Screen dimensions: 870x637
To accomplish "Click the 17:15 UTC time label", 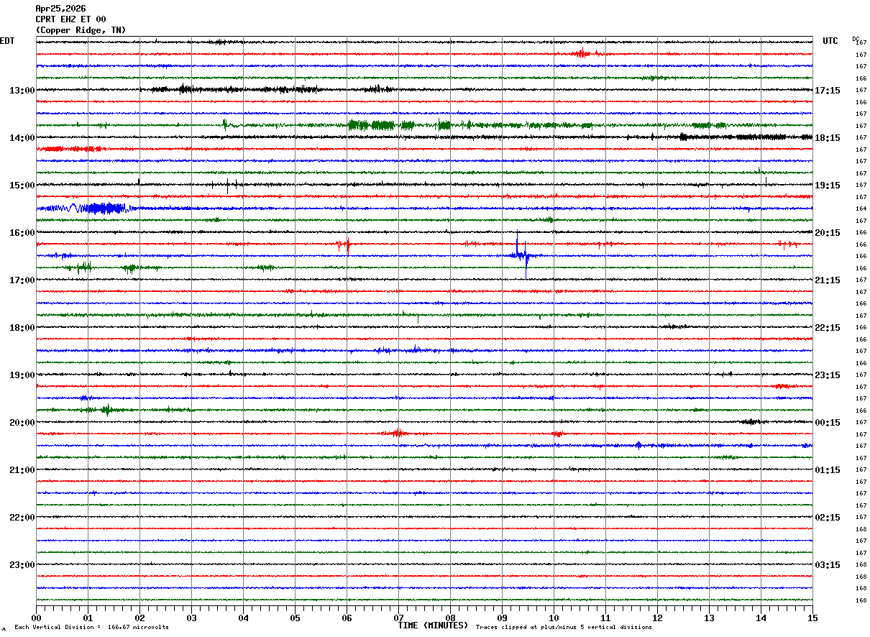I will pos(828,91).
